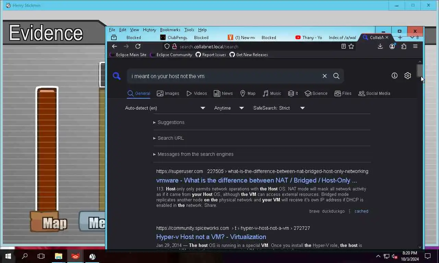Switch to the News category

pos(223,93)
